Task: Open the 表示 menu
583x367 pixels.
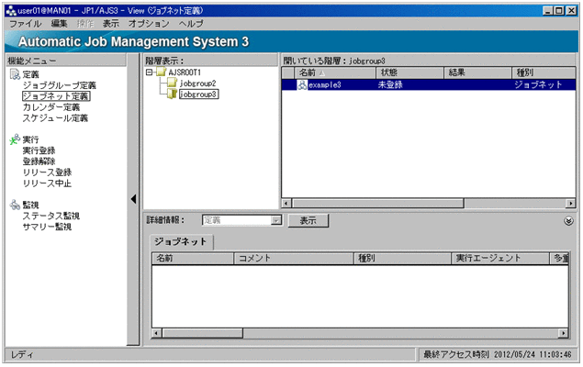Action: tap(111, 24)
